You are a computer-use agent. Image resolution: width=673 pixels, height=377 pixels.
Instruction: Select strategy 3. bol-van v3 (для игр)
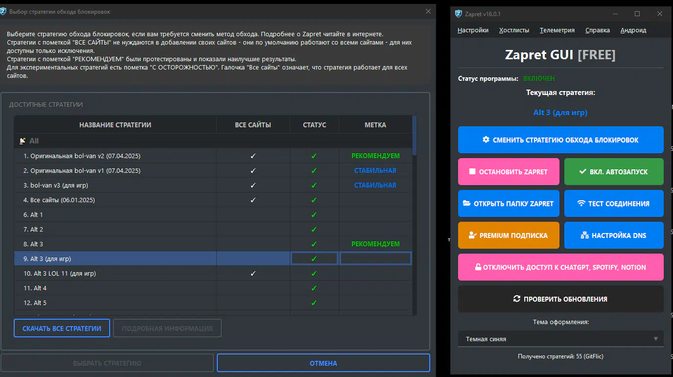(213, 185)
